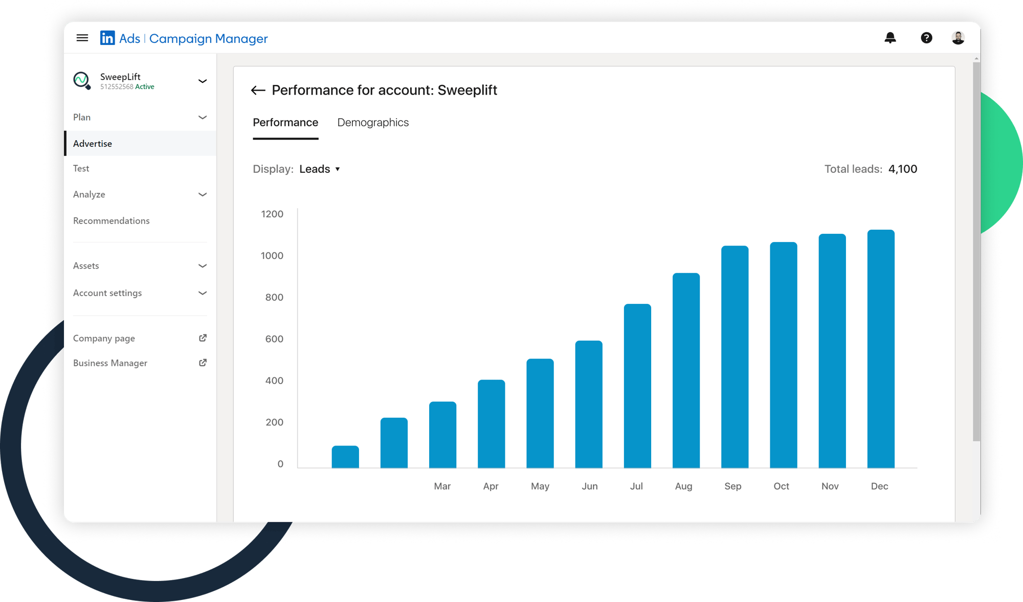Click the 'Performance for account: Sweeplift' heading
1023x602 pixels.
(x=384, y=91)
